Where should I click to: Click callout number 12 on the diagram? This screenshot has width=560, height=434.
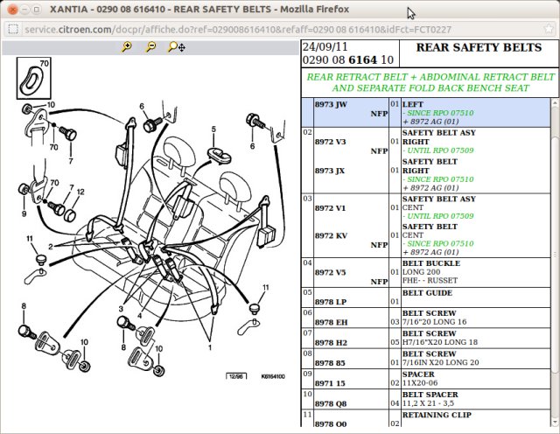(80, 192)
